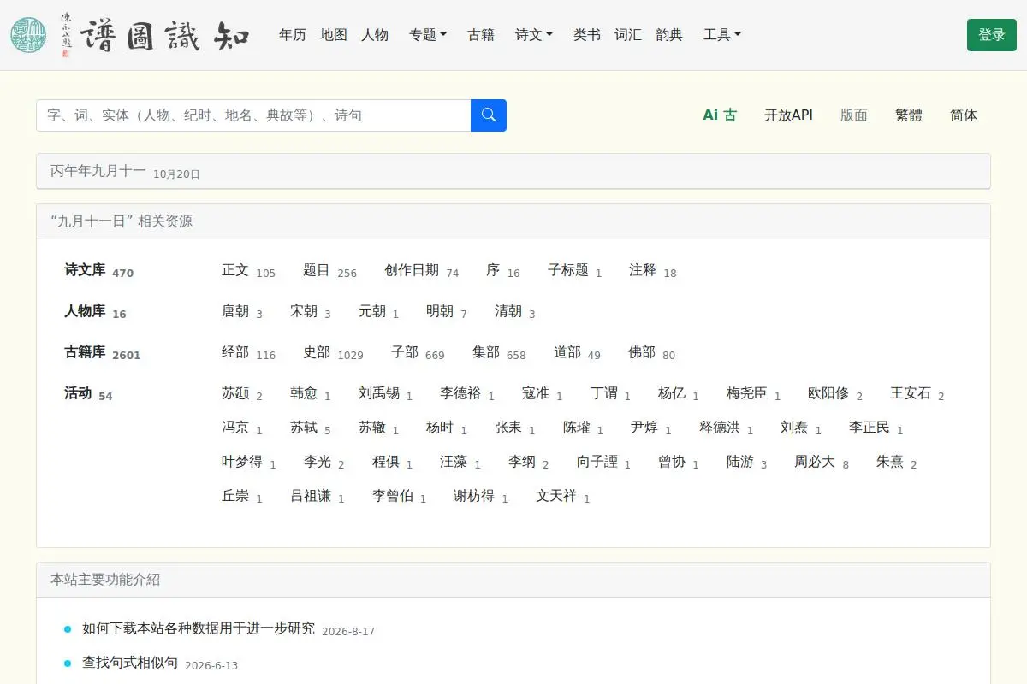Screen dimensions: 1027x684
Task: Open the Ai 古 link
Action: click(720, 115)
